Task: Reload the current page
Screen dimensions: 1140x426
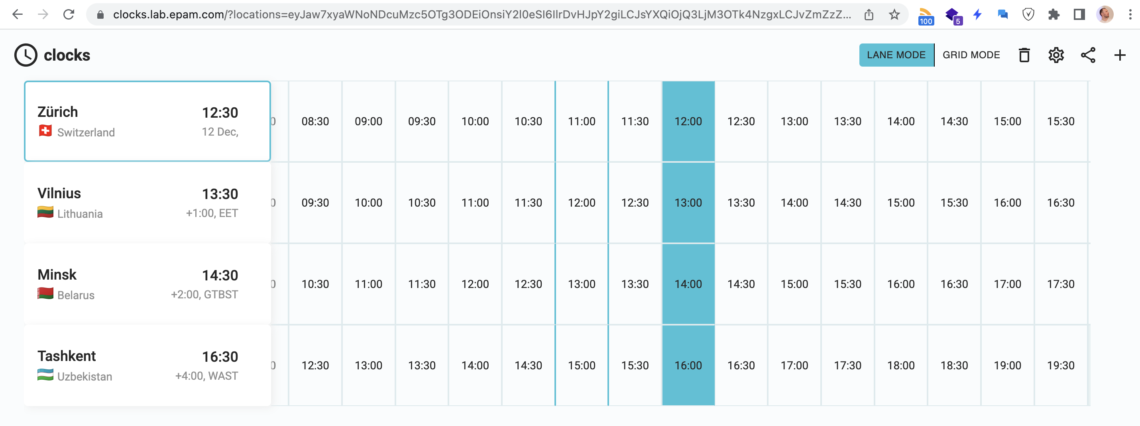Action: click(70, 14)
